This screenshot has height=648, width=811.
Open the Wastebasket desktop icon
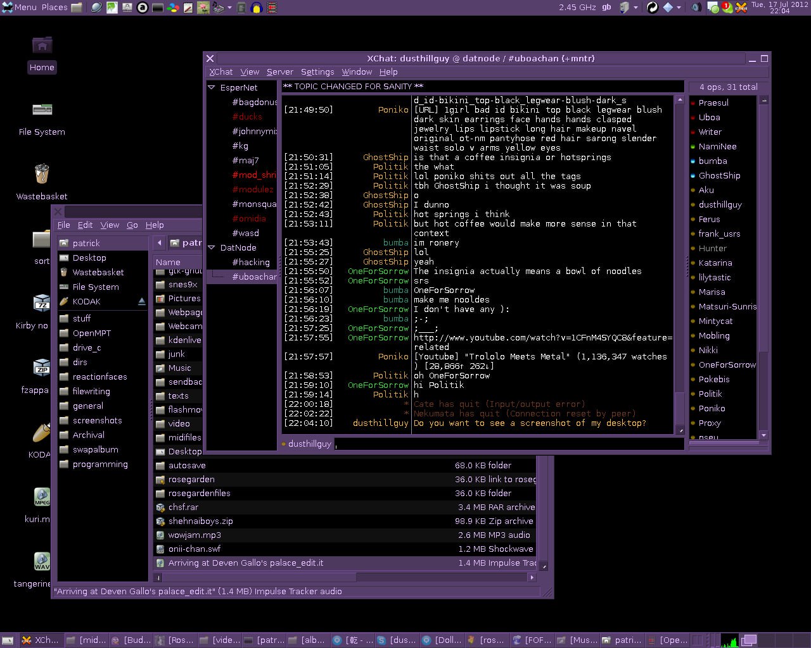[42, 174]
